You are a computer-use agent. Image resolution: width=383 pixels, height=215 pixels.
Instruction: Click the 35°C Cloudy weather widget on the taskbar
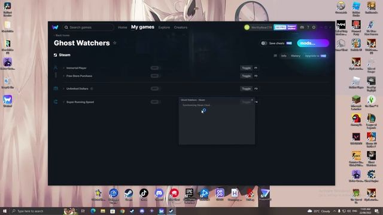319,211
